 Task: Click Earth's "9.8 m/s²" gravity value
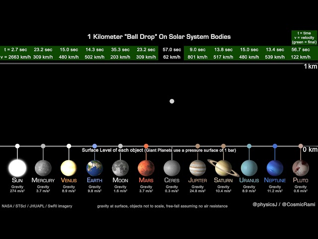coord(94,191)
